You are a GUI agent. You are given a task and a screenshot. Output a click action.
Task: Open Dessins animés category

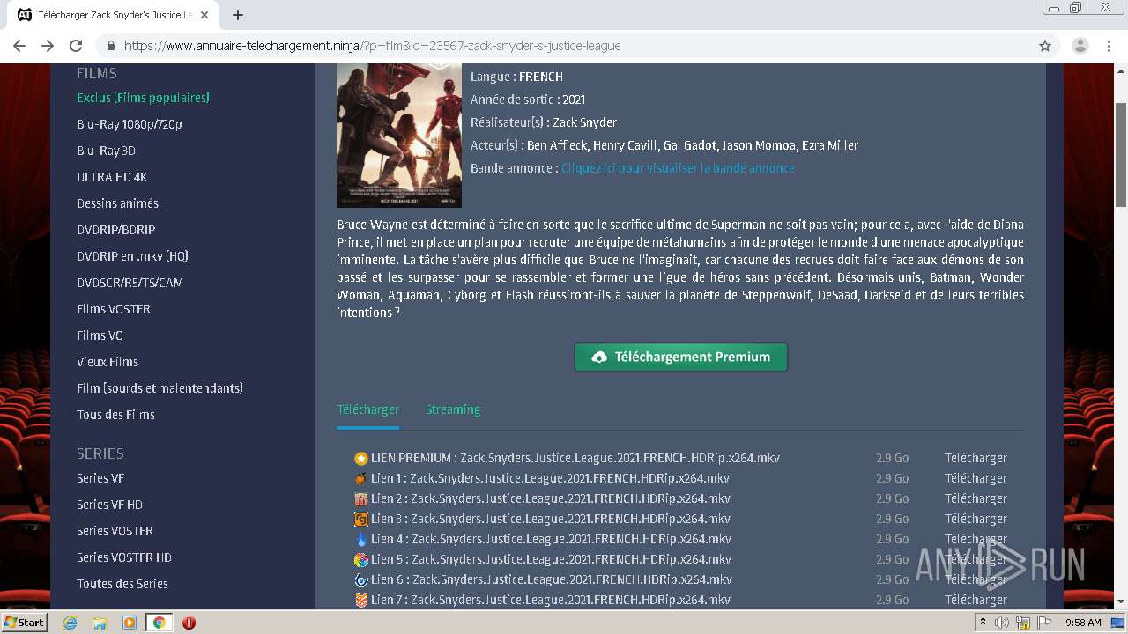point(117,203)
